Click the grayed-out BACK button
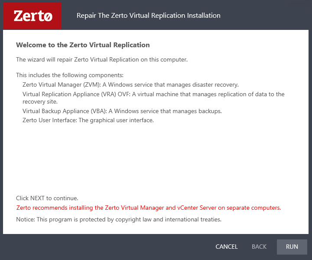312x260 pixels. coord(259,247)
